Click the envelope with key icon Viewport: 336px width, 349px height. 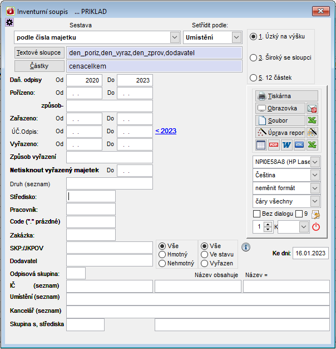click(x=315, y=215)
